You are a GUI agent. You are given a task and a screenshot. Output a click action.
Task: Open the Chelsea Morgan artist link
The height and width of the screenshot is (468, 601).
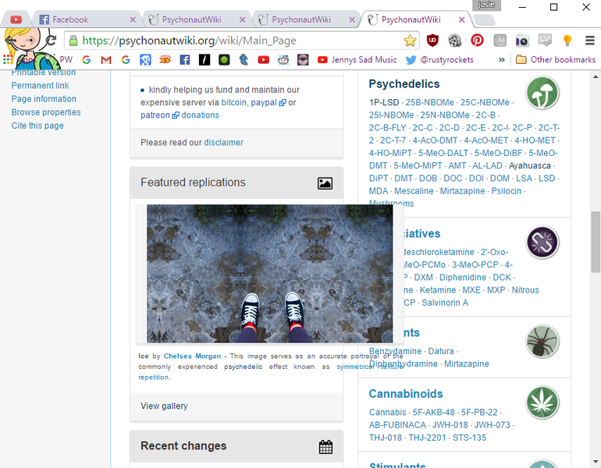192,356
